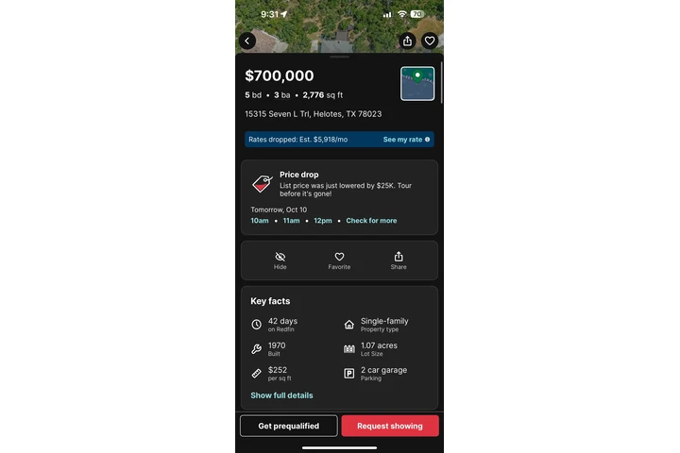Tap the 2 car garage parking icon

349,373
